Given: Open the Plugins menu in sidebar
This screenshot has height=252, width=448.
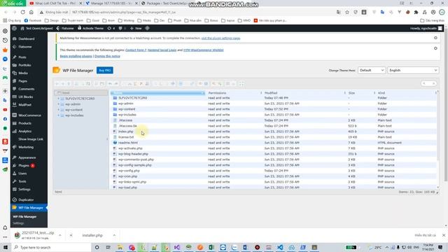Looking at the screenshot, I should tap(24, 165).
